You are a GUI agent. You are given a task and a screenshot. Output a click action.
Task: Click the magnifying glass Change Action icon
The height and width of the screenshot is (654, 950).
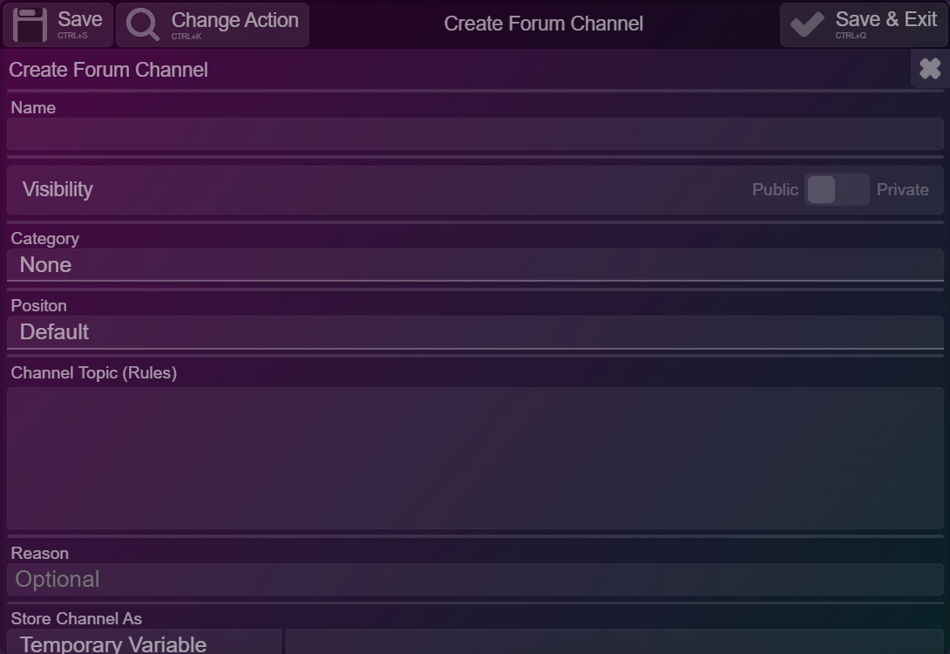tap(143, 24)
